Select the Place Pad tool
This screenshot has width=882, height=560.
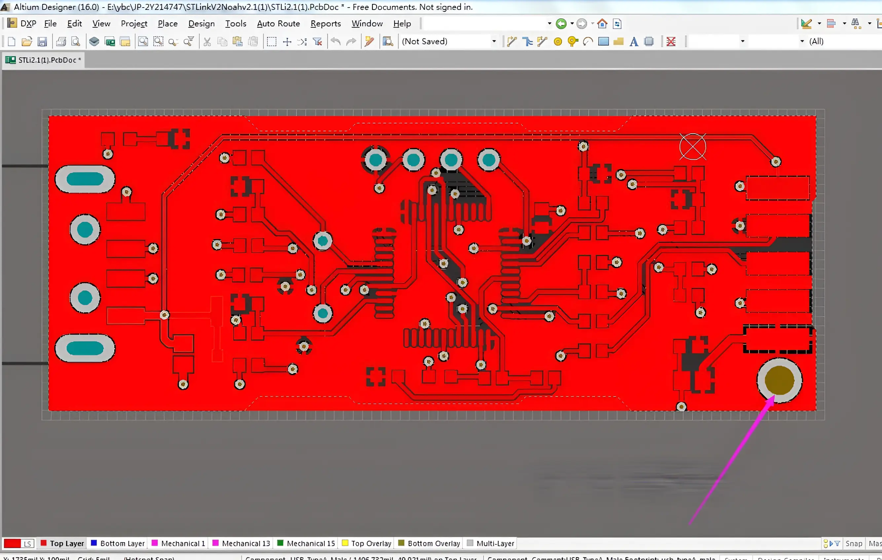(x=558, y=42)
